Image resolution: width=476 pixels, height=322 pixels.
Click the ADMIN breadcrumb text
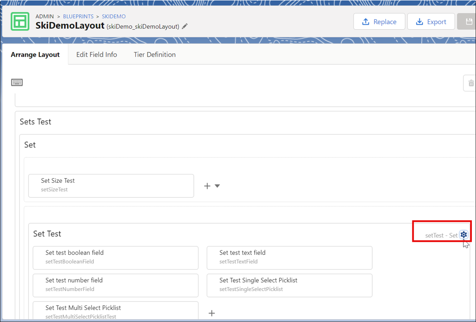click(x=45, y=16)
